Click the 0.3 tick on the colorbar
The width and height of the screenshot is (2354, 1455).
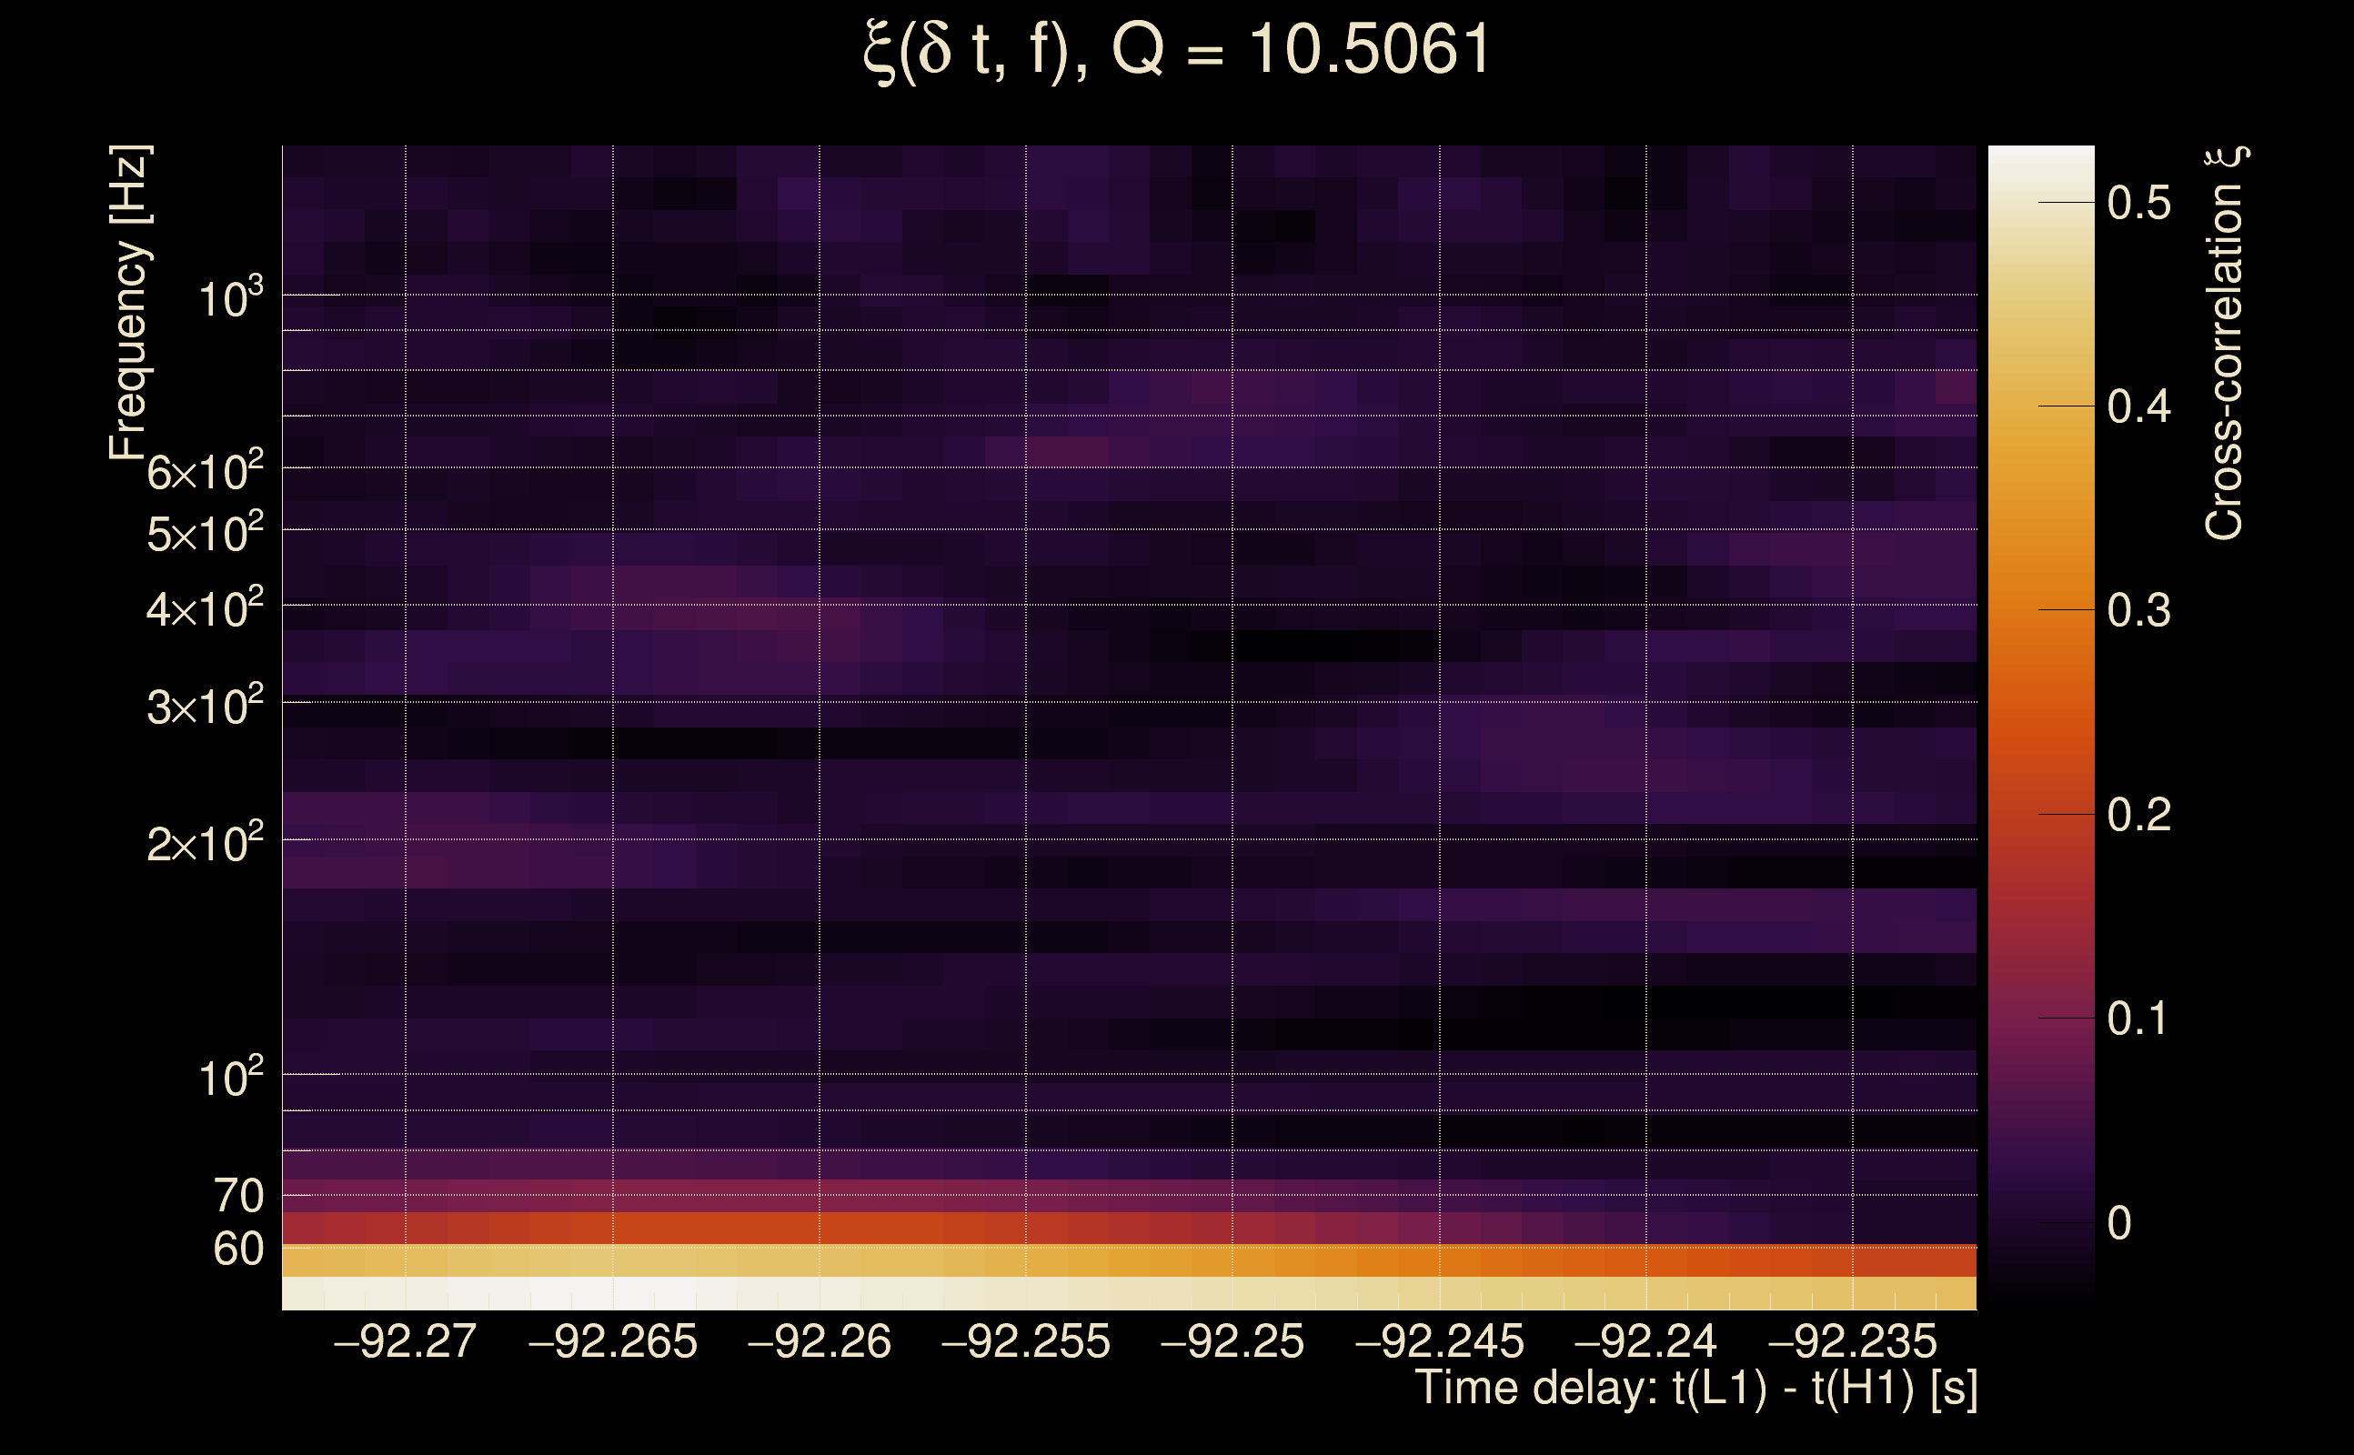pyautogui.click(x=2138, y=610)
